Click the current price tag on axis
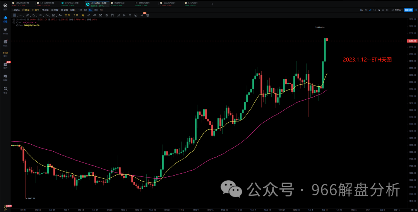Image resolution: width=418 pixels, height=212 pixels. 411,41
